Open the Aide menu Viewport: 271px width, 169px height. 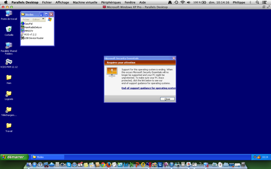(142, 2)
